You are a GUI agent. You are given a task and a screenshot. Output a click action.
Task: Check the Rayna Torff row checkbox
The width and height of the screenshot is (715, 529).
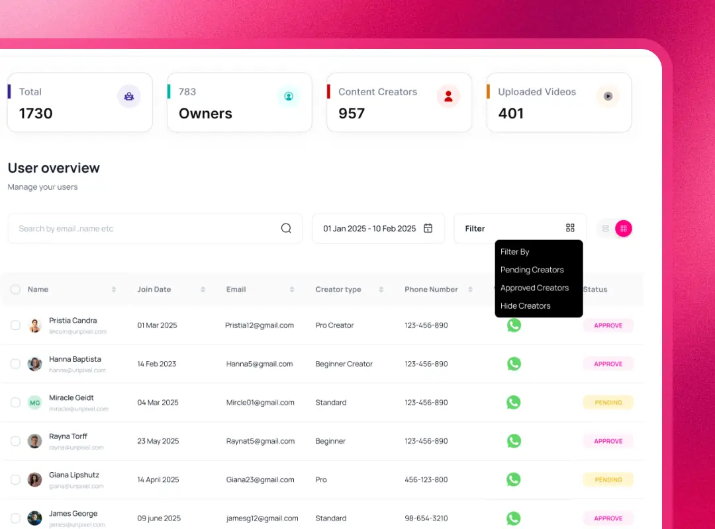click(x=15, y=441)
